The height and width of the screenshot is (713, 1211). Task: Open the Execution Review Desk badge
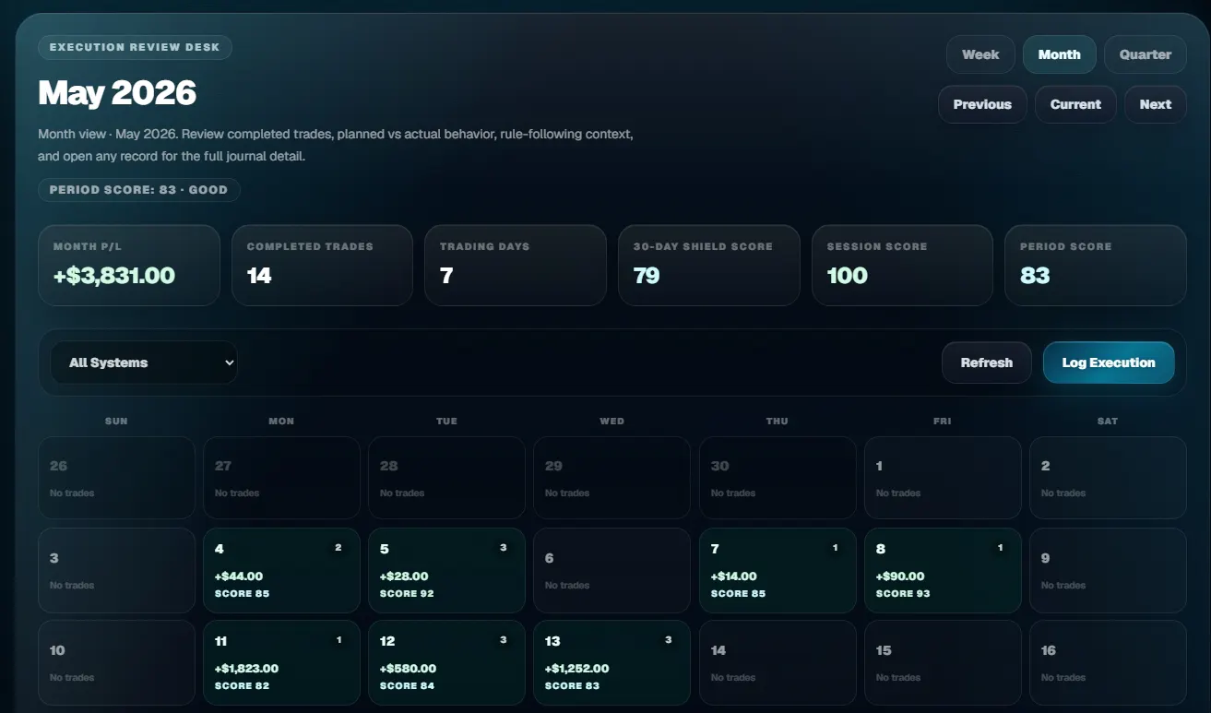click(135, 47)
